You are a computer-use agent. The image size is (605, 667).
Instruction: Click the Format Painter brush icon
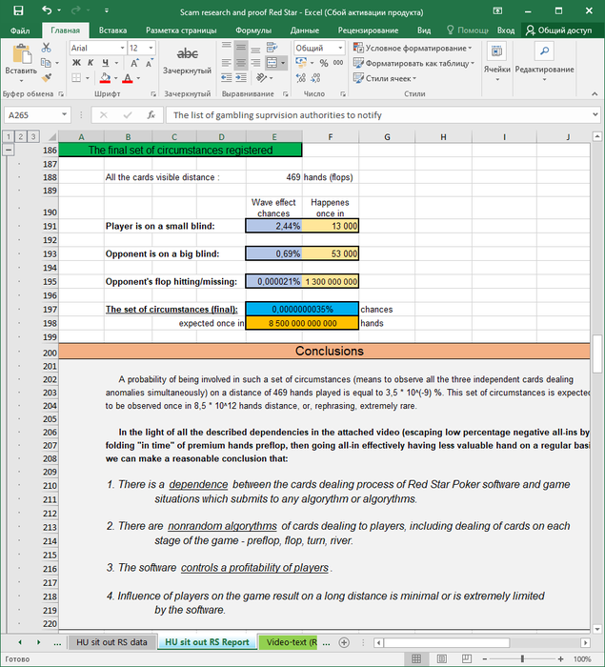47,78
